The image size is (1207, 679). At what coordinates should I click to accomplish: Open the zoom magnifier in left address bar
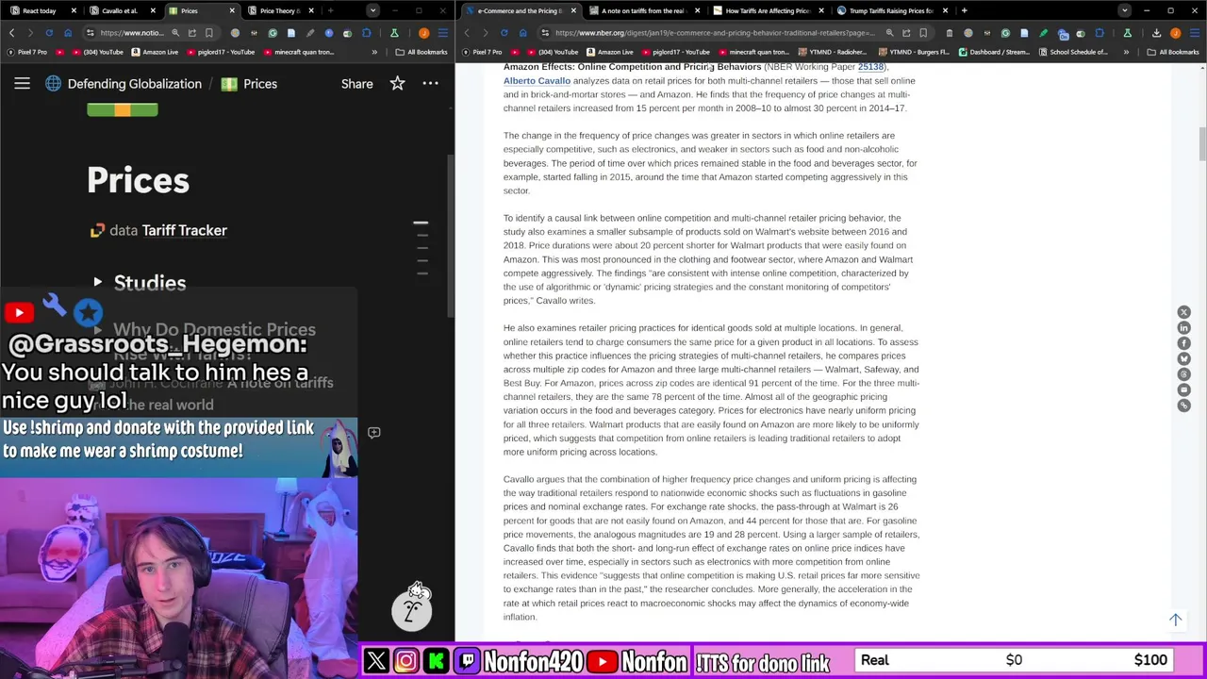[175, 33]
